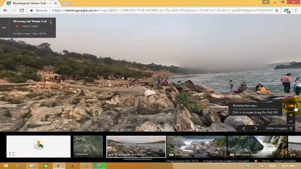This screenshot has height=169, width=301.
Task: Go back in the browser
Action: pos(5,10)
